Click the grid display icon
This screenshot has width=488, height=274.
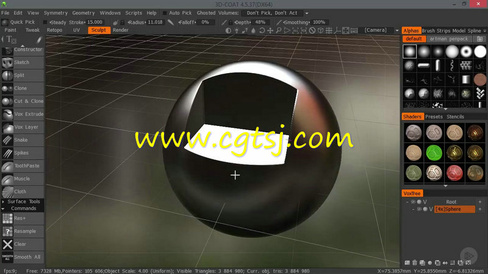coord(329,30)
